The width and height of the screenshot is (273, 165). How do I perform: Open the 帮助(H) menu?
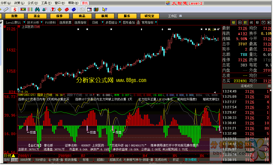point(73,3)
